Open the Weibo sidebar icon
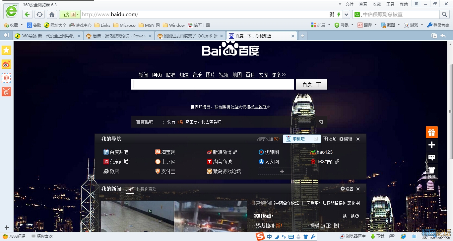The width and height of the screenshot is (453, 241). point(6,64)
